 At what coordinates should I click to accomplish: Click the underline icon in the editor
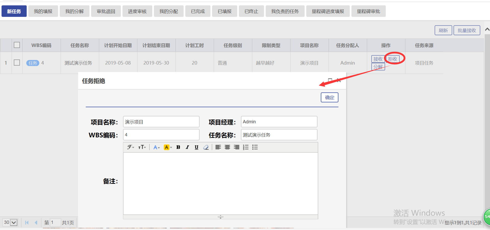point(197,147)
